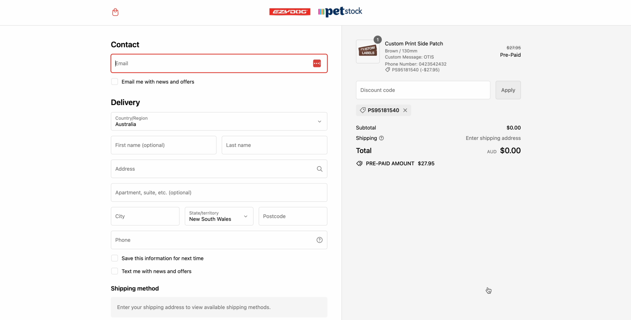Click the EzyDog logo in header
This screenshot has width=631, height=320.
click(x=289, y=12)
